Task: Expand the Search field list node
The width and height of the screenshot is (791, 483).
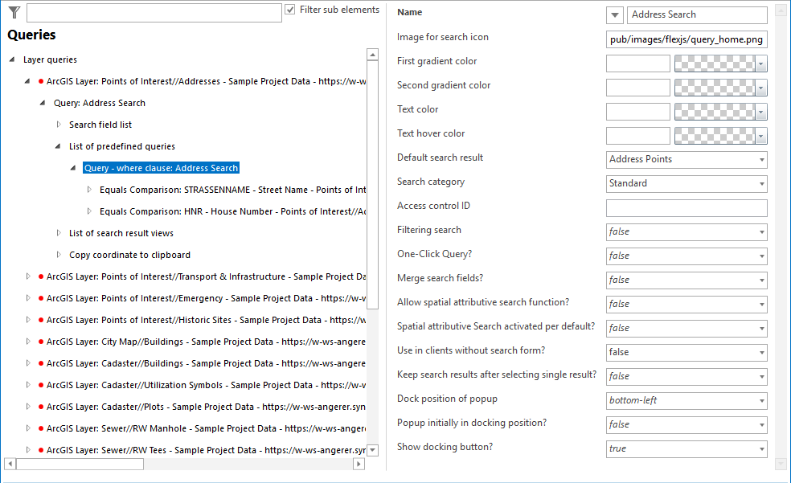Action: (58, 125)
